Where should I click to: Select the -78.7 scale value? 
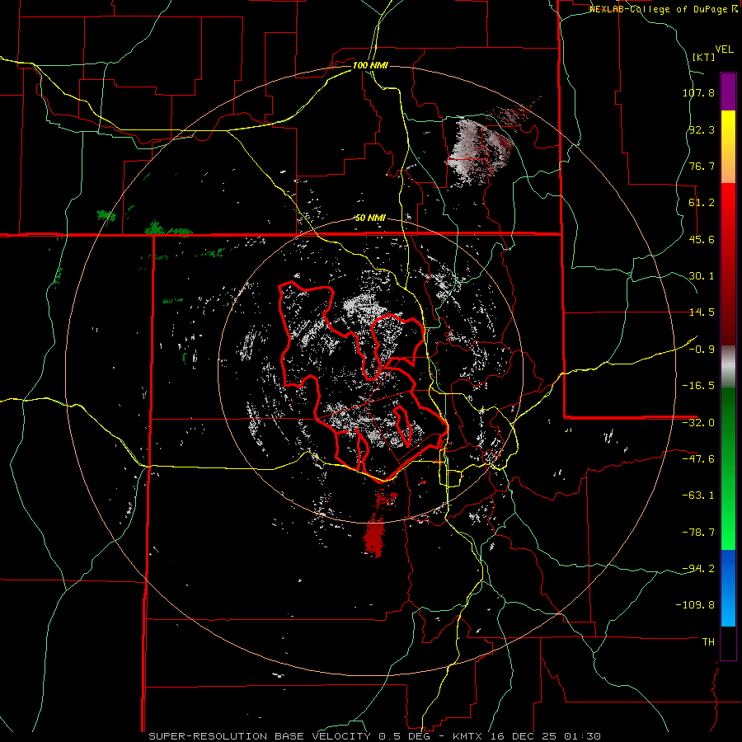698,533
